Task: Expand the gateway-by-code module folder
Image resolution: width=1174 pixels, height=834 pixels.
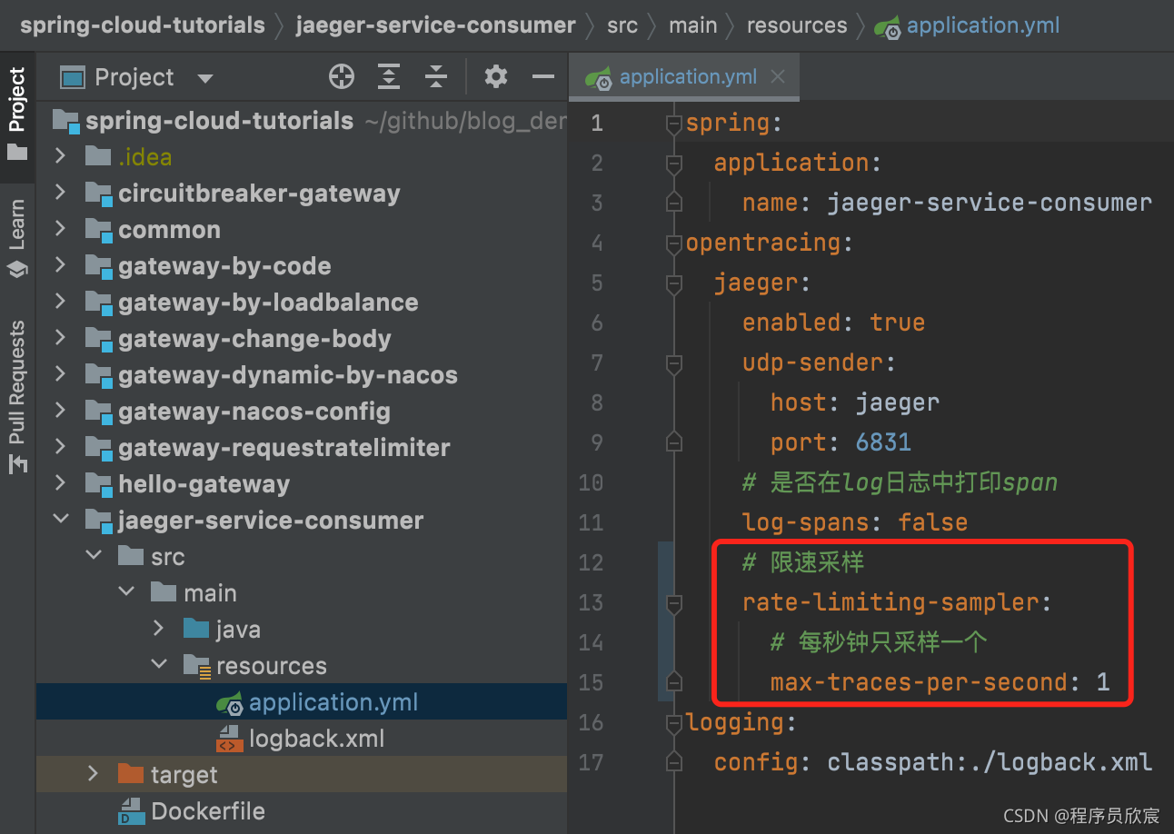Action: coord(60,265)
